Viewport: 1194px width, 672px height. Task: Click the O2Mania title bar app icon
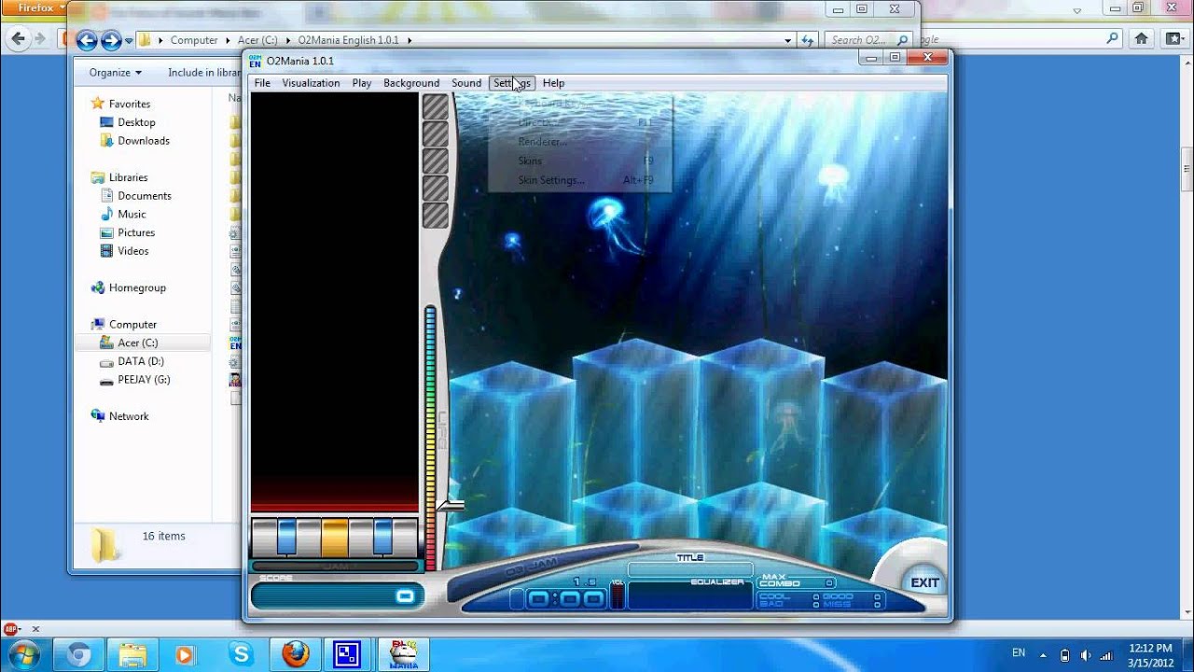(x=255, y=61)
